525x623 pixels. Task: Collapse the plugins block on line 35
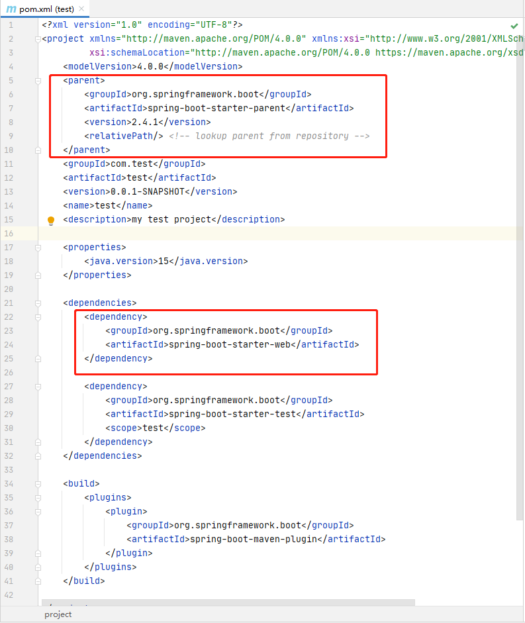click(38, 499)
